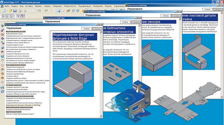The image size is (224, 125).
Task: Open the Модификация menu
Action: point(84,6)
